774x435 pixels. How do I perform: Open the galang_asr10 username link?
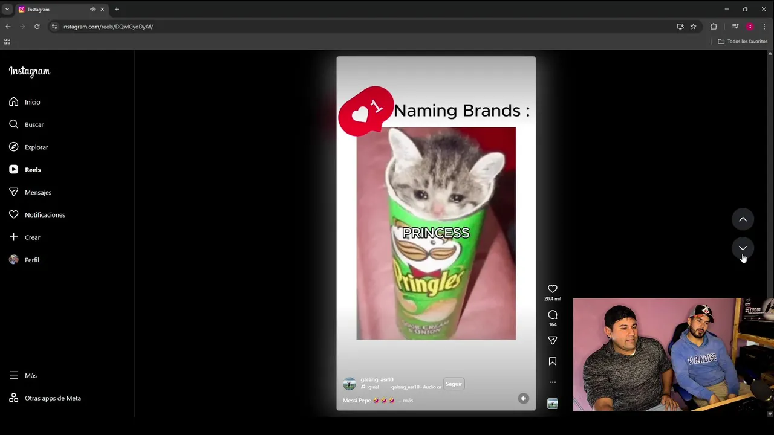click(377, 379)
